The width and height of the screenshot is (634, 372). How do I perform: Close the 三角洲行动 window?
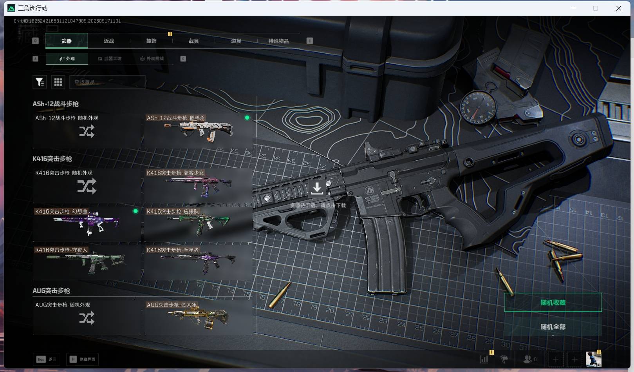pyautogui.click(x=619, y=8)
